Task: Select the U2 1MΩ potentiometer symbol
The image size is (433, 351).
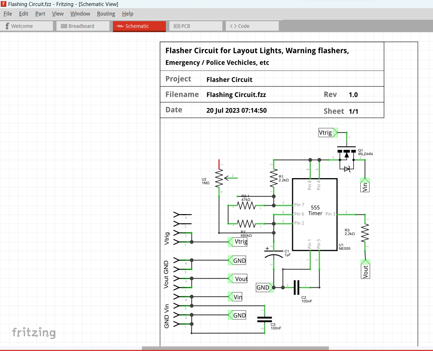Action: pyautogui.click(x=219, y=178)
